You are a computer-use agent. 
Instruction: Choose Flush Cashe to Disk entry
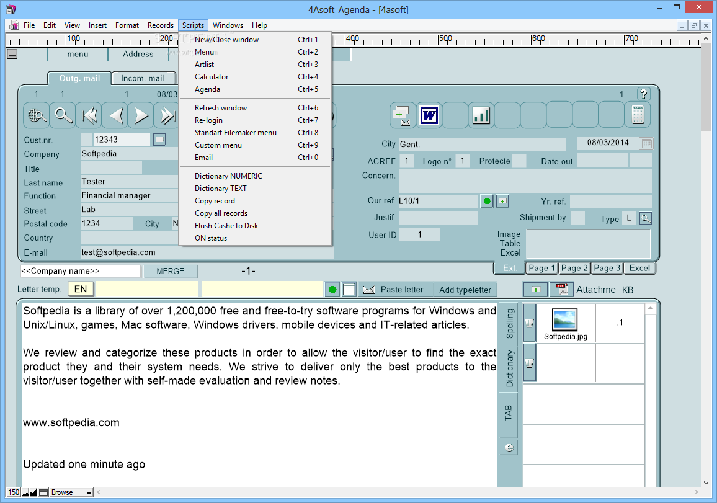(255, 226)
